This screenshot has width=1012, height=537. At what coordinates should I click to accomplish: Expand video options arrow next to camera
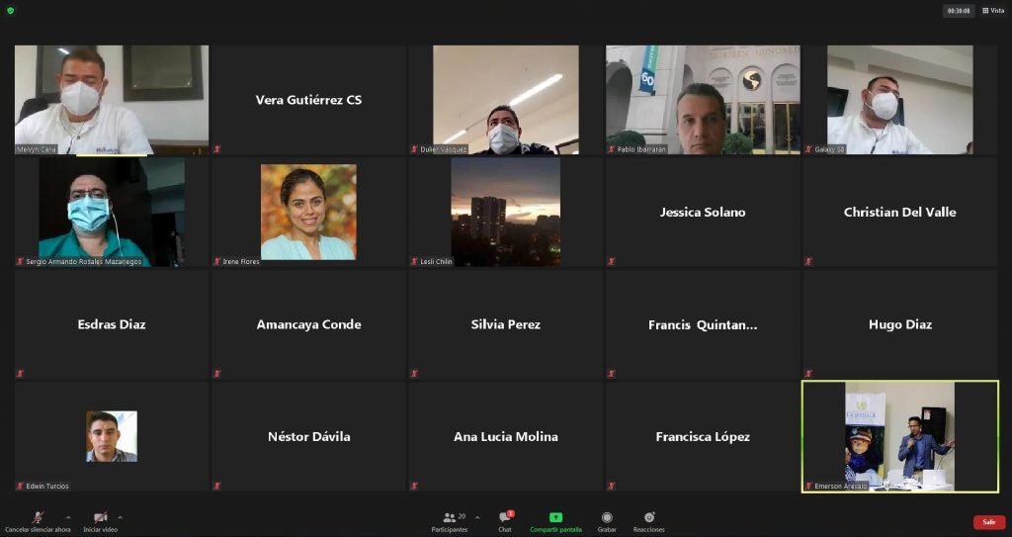(x=121, y=517)
